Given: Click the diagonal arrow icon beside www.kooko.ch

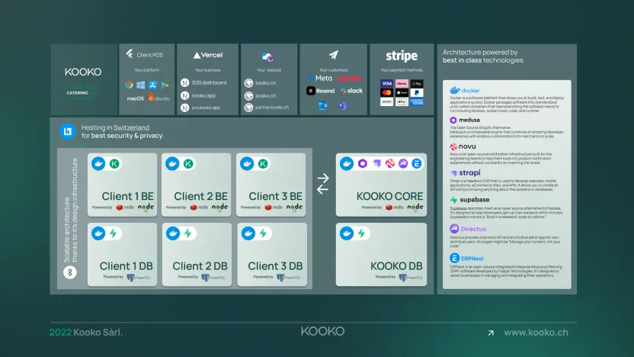Looking at the screenshot, I should (491, 333).
